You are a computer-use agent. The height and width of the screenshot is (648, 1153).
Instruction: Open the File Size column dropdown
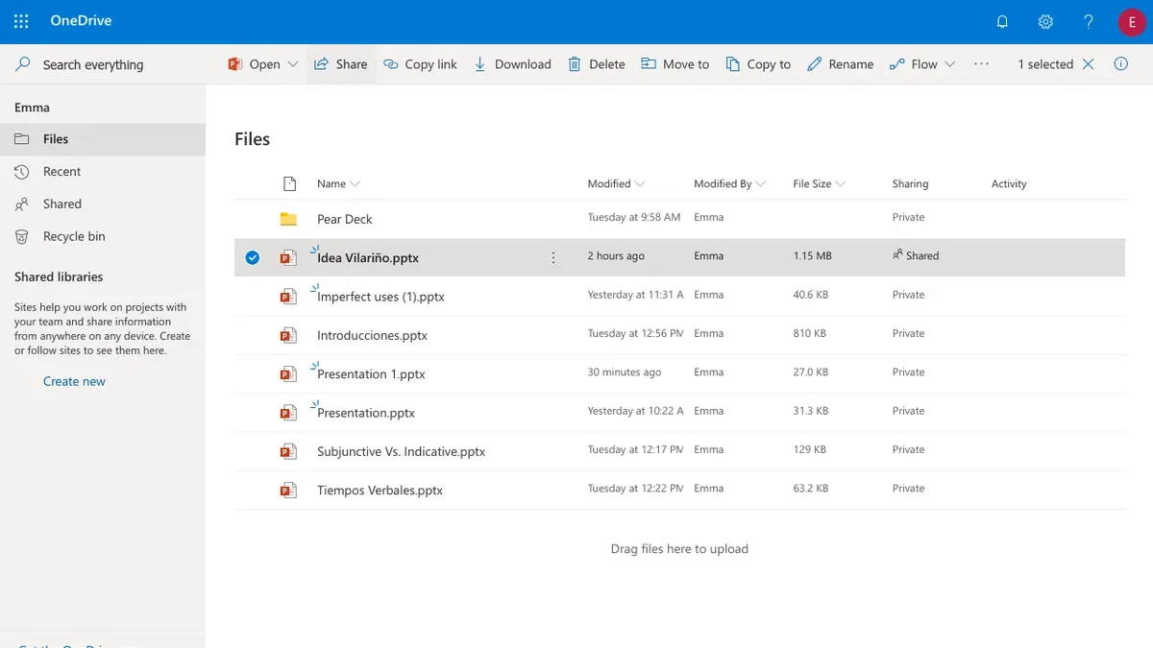tap(820, 183)
